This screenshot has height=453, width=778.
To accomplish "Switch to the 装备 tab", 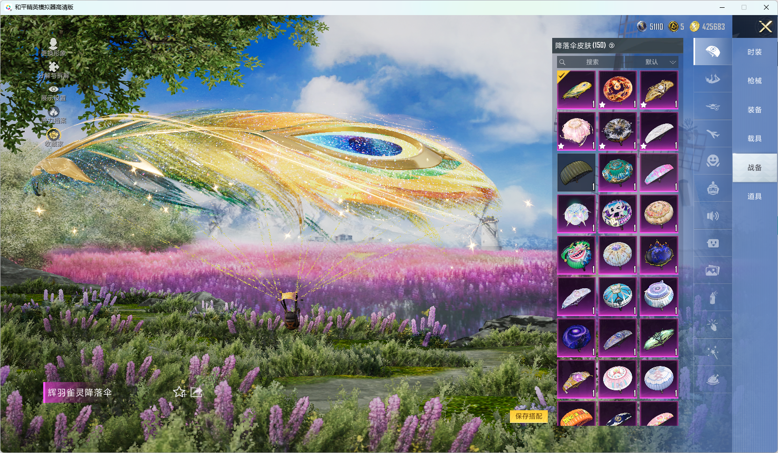I will click(755, 110).
